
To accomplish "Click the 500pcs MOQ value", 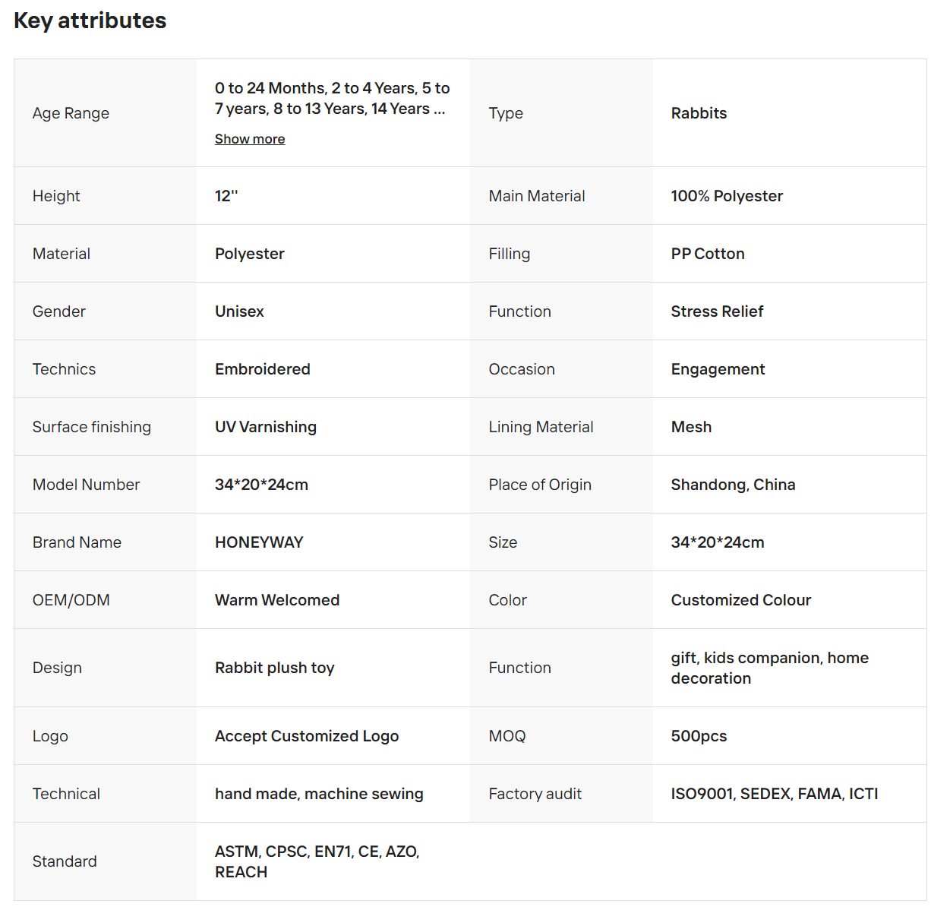I will click(699, 736).
